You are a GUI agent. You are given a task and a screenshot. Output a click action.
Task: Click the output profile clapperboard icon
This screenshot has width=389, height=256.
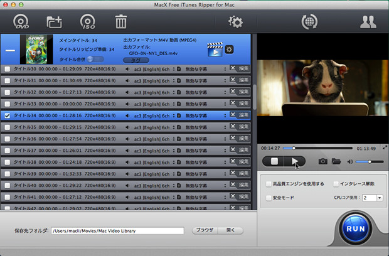click(x=215, y=50)
